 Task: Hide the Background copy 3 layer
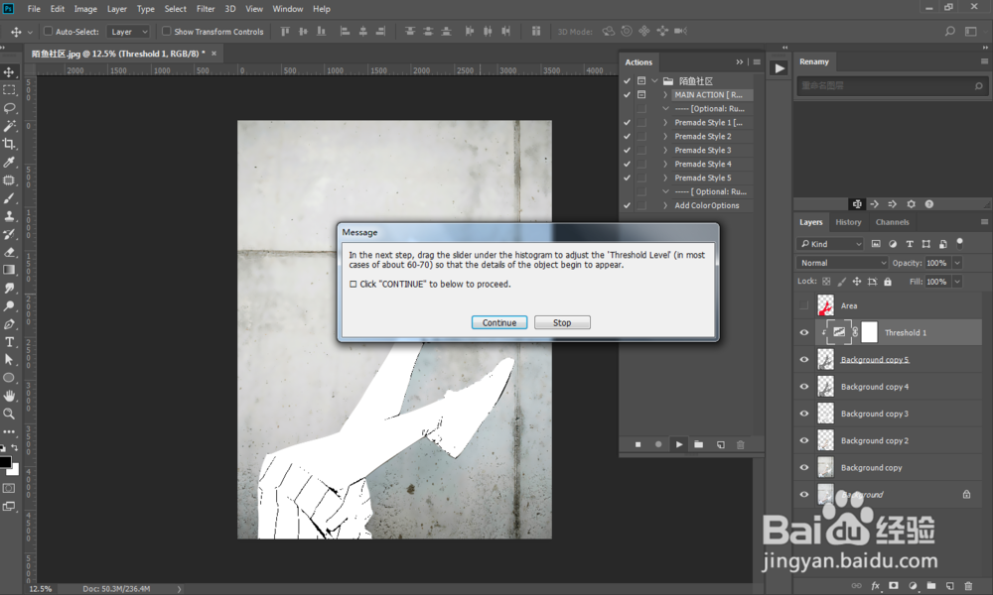pyautogui.click(x=804, y=414)
